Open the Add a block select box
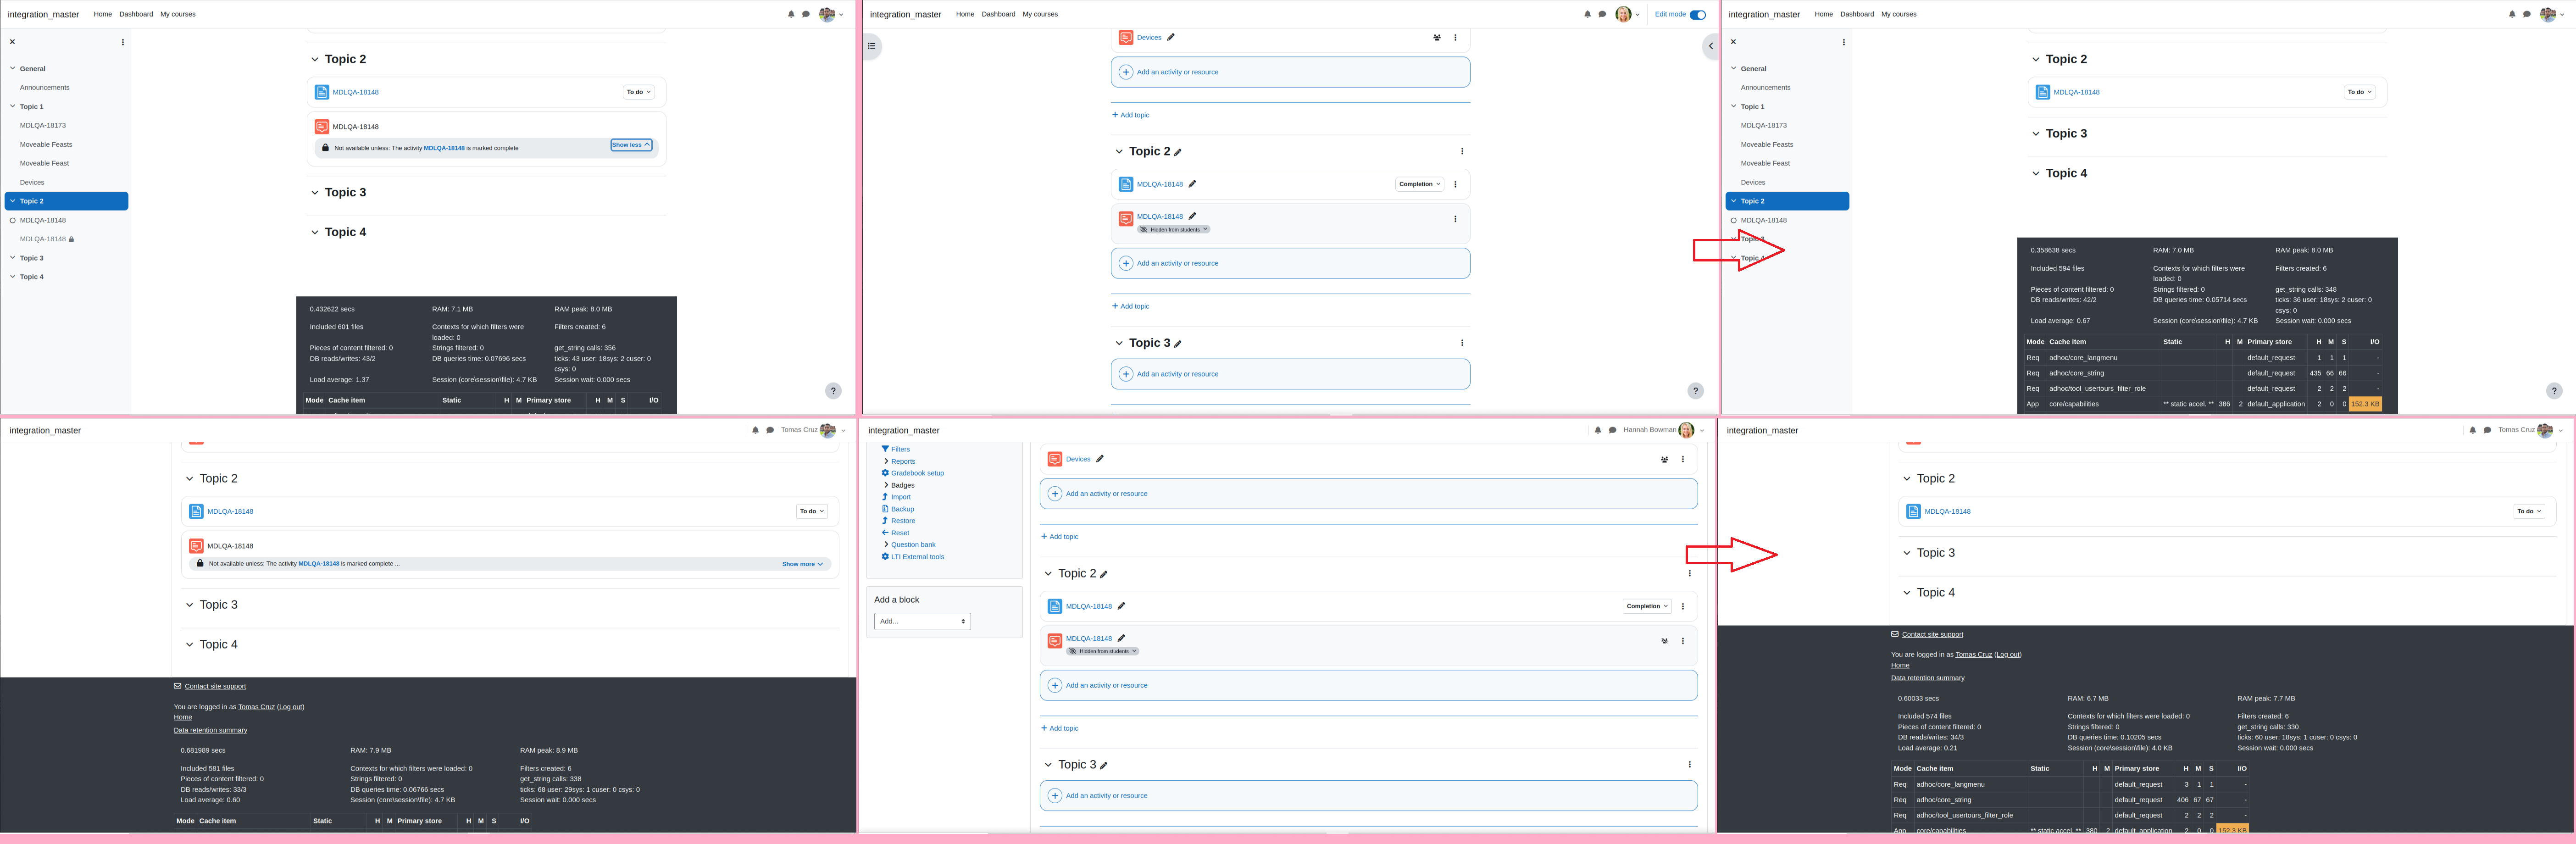This screenshot has height=844, width=2576. coord(922,621)
